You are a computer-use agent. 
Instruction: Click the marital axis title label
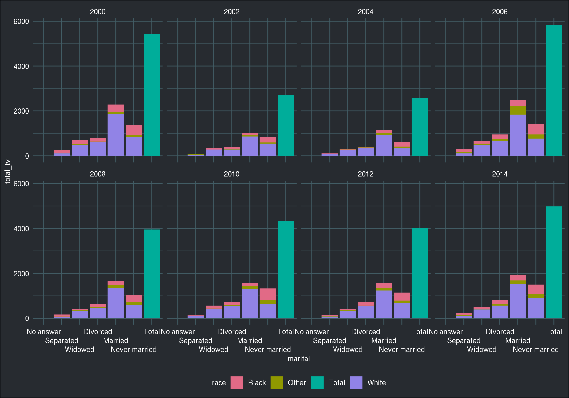pyautogui.click(x=299, y=359)
